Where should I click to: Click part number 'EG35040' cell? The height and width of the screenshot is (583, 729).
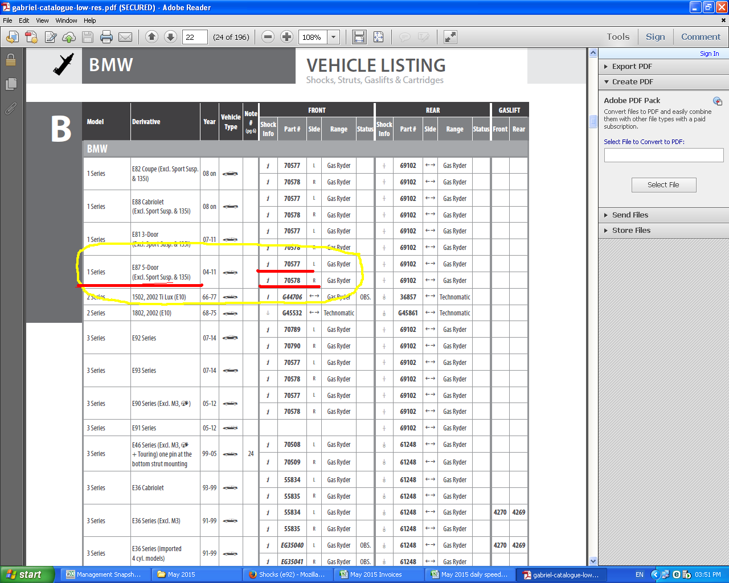[292, 545]
